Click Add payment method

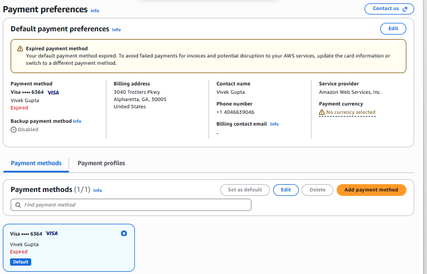(x=371, y=190)
